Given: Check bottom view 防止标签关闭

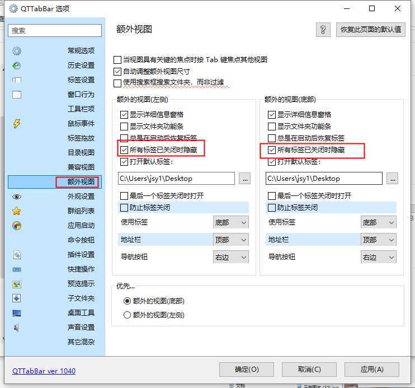Looking at the screenshot, I should [x=272, y=208].
